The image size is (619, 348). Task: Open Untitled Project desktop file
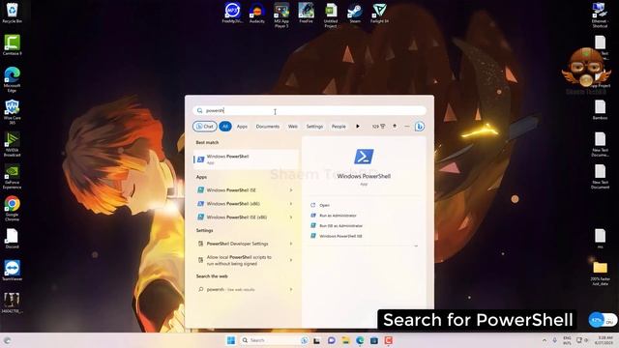click(x=331, y=15)
